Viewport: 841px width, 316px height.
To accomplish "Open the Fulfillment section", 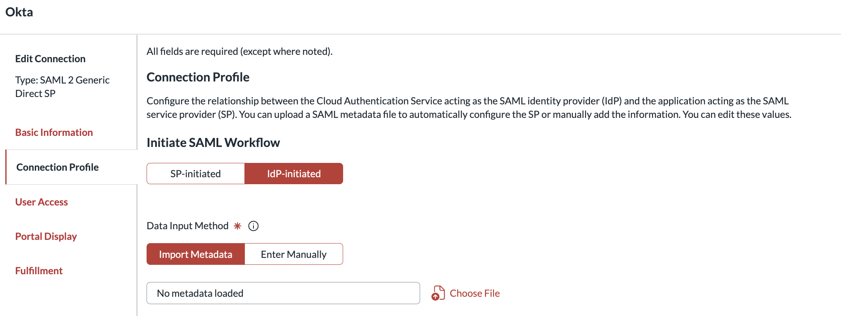I will point(39,271).
